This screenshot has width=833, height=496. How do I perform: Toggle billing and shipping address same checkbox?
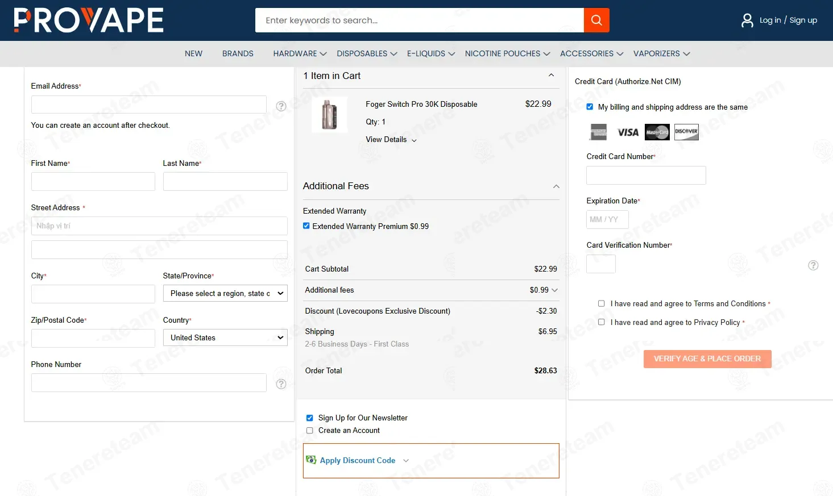pos(590,107)
